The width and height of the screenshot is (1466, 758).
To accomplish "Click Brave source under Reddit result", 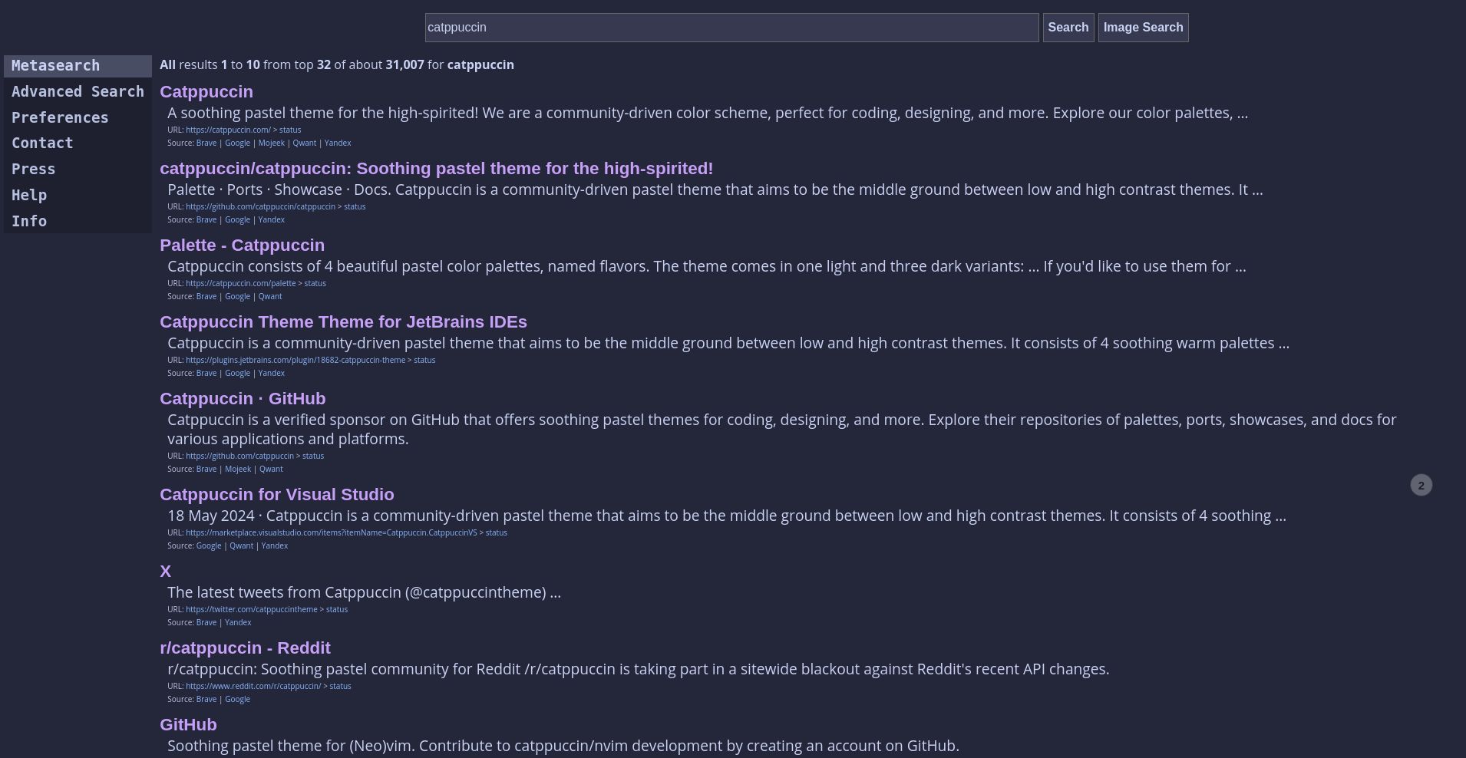I will pos(206,699).
